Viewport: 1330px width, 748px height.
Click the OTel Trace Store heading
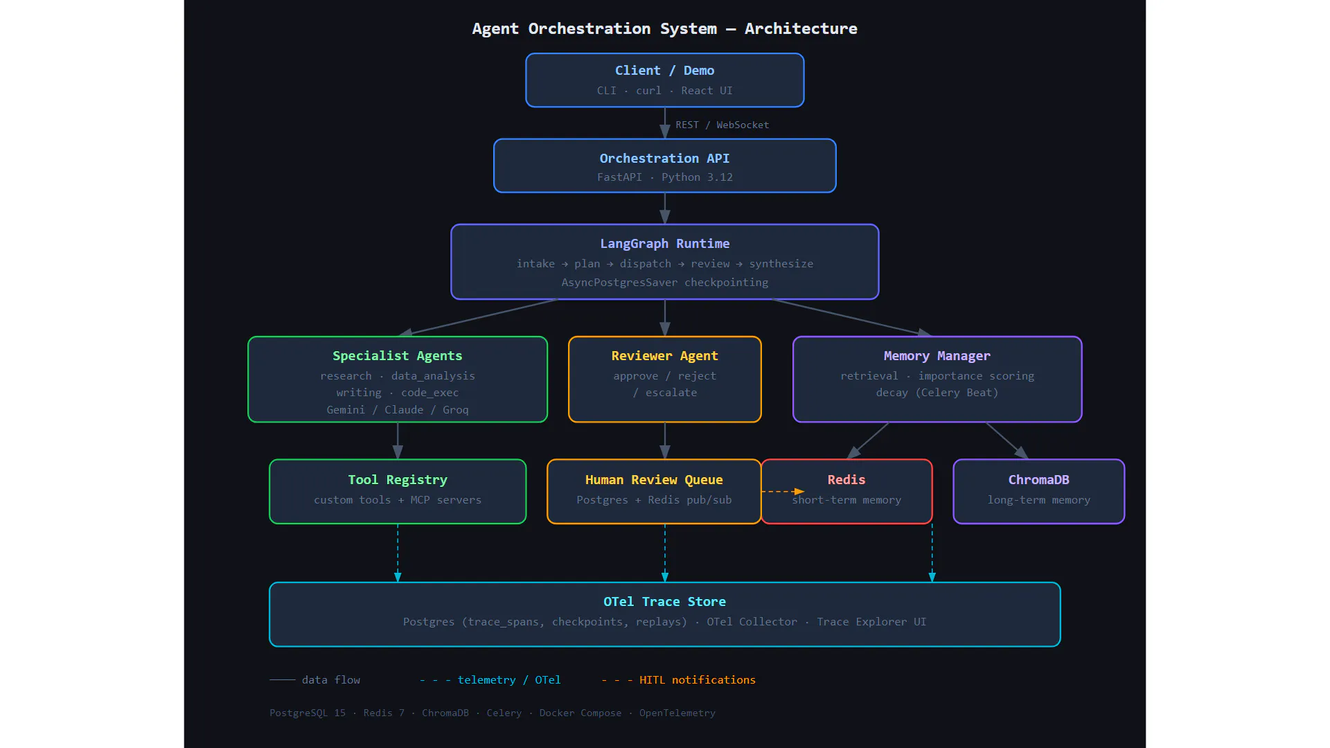pos(664,602)
